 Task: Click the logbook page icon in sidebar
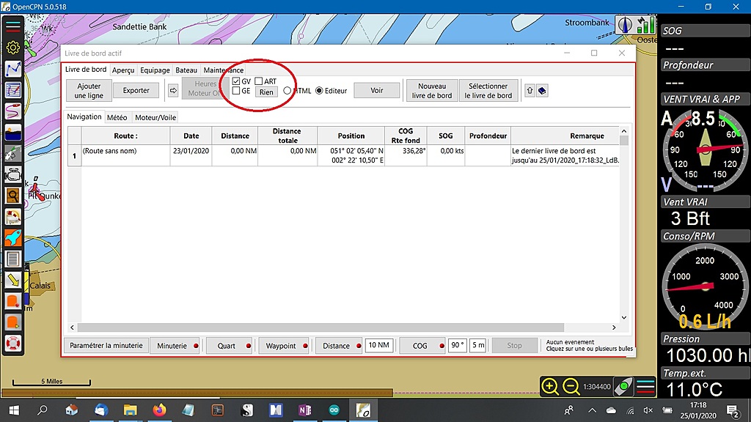coord(13,259)
